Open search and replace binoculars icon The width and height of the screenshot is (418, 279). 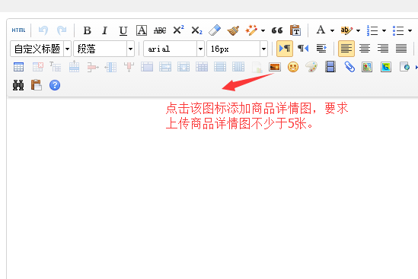pyautogui.click(x=18, y=85)
